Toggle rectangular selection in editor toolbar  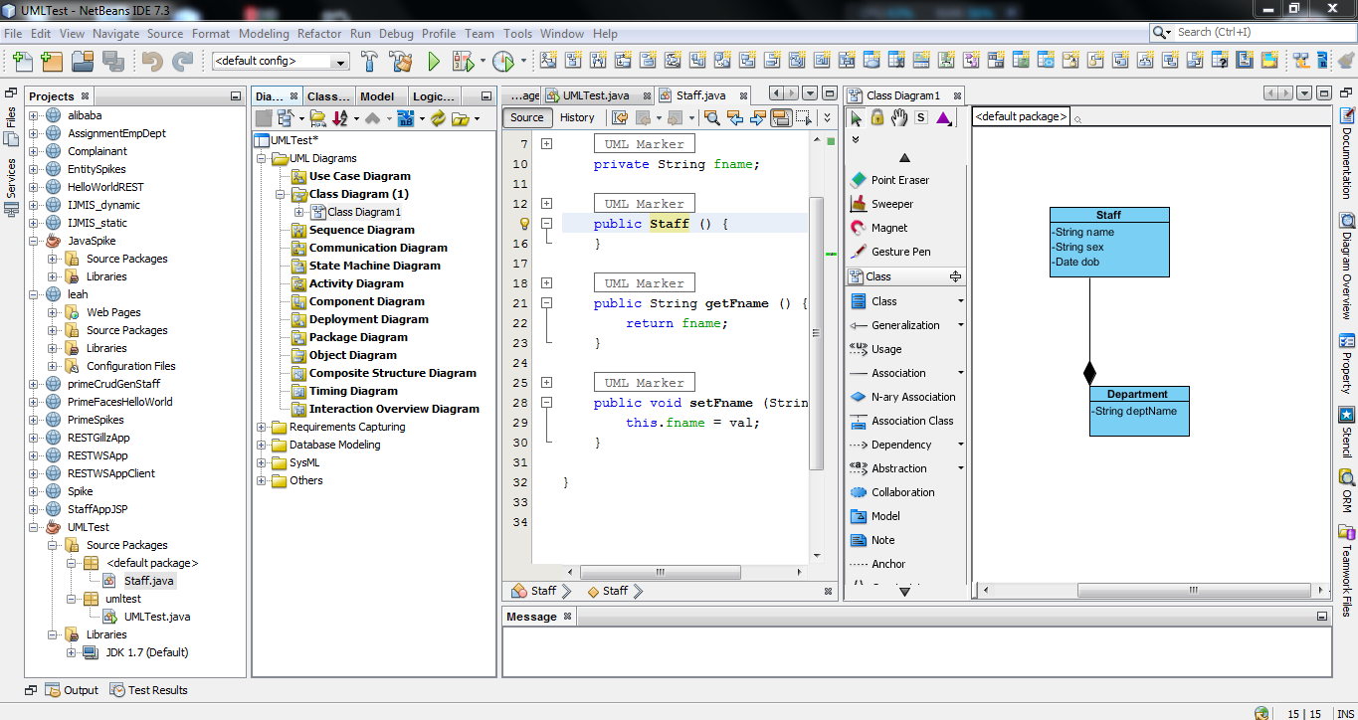tap(803, 117)
